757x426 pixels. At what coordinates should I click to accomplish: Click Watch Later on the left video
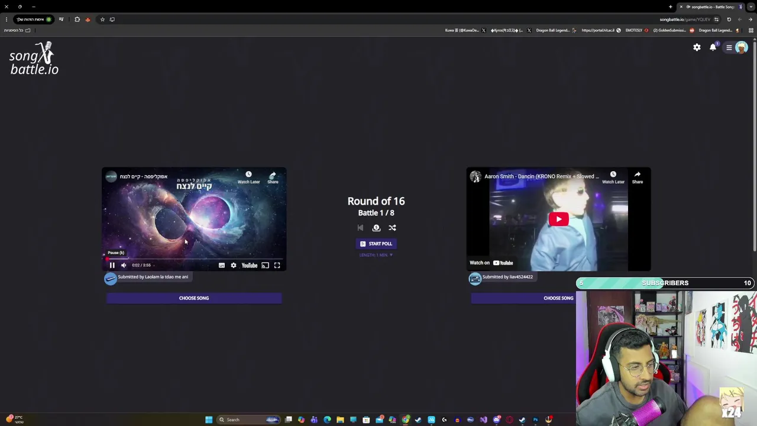(248, 177)
